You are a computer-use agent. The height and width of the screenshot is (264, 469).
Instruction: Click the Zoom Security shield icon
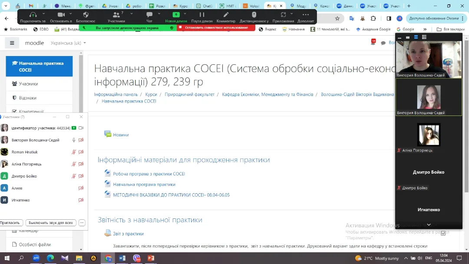coord(86,16)
